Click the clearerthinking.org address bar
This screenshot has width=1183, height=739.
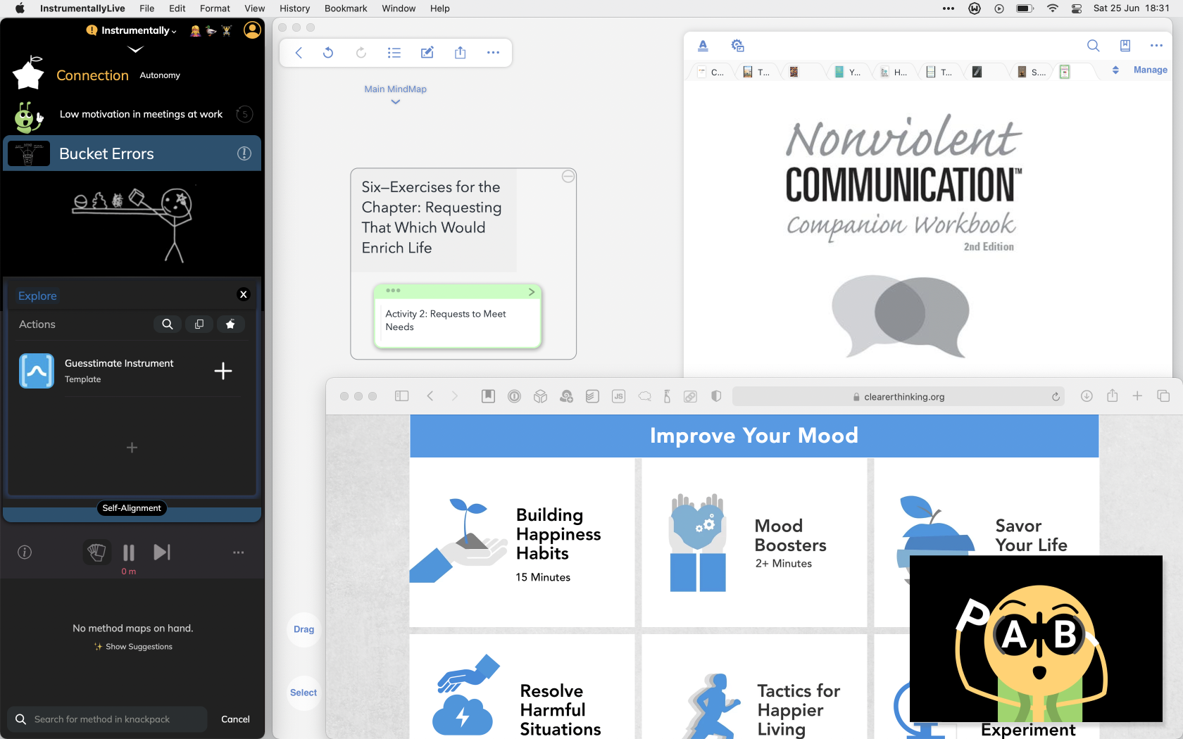coord(898,397)
